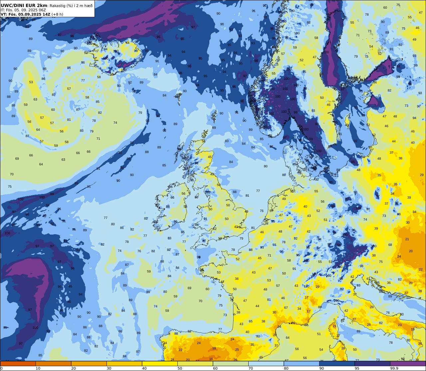Click the purple legend swatch above 99.9
Screen dimensions: 426x371
[408, 363]
